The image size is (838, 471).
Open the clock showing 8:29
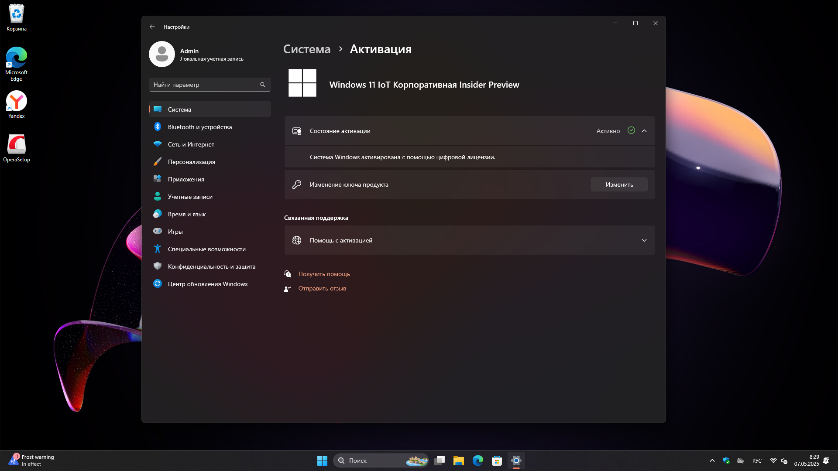click(807, 461)
